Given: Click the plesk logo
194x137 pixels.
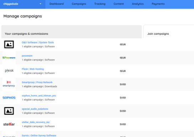Looking at the screenshot, I should pos(9,70).
